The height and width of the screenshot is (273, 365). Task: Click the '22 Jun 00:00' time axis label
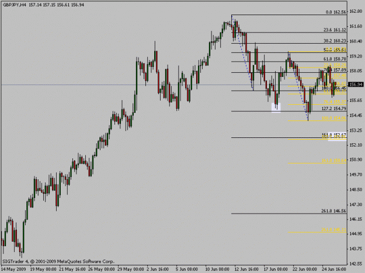click(305, 270)
